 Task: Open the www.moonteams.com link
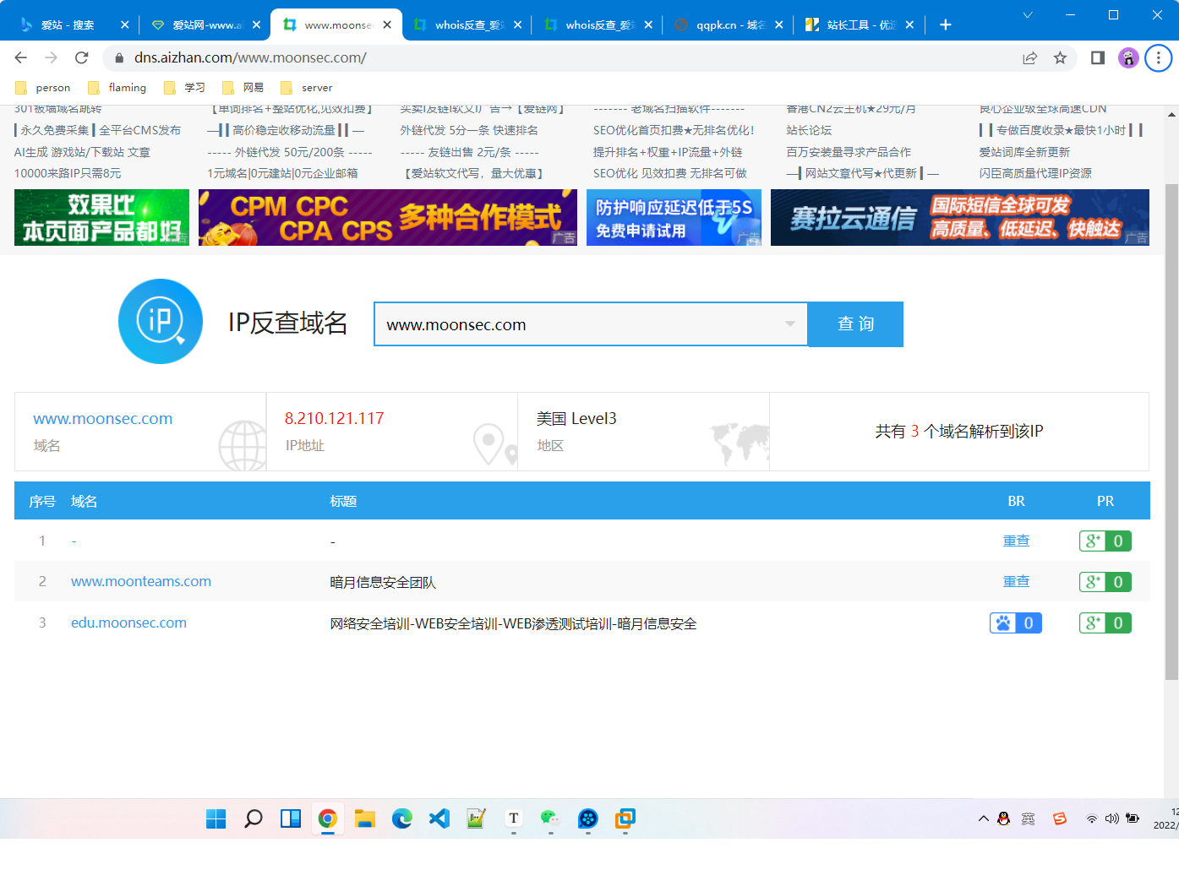[141, 581]
